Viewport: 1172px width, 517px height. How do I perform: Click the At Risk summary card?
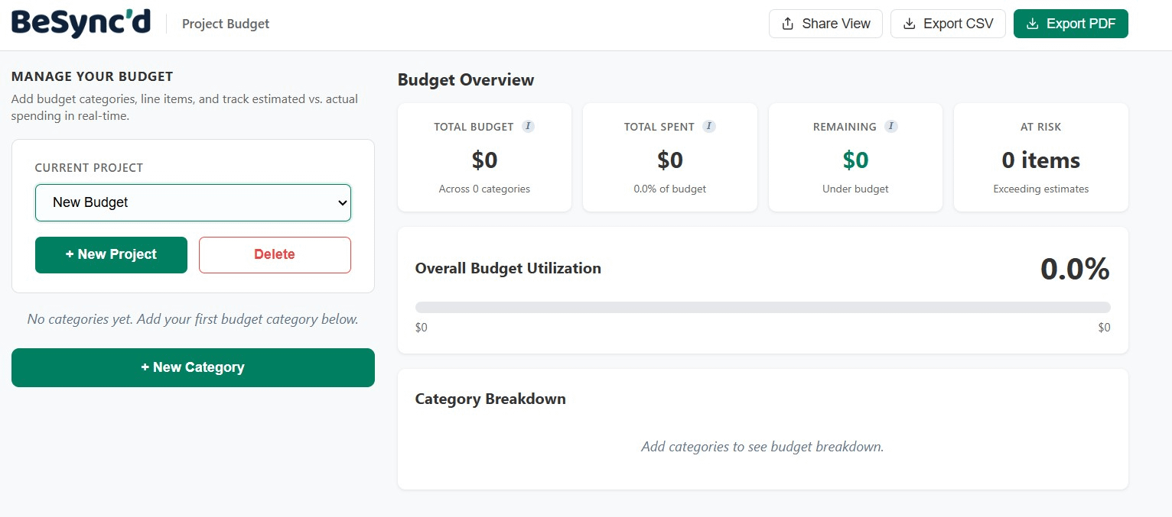(x=1040, y=157)
